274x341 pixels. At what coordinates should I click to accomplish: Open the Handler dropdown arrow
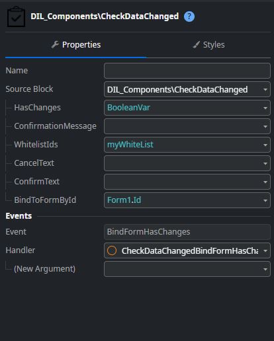[265, 250]
